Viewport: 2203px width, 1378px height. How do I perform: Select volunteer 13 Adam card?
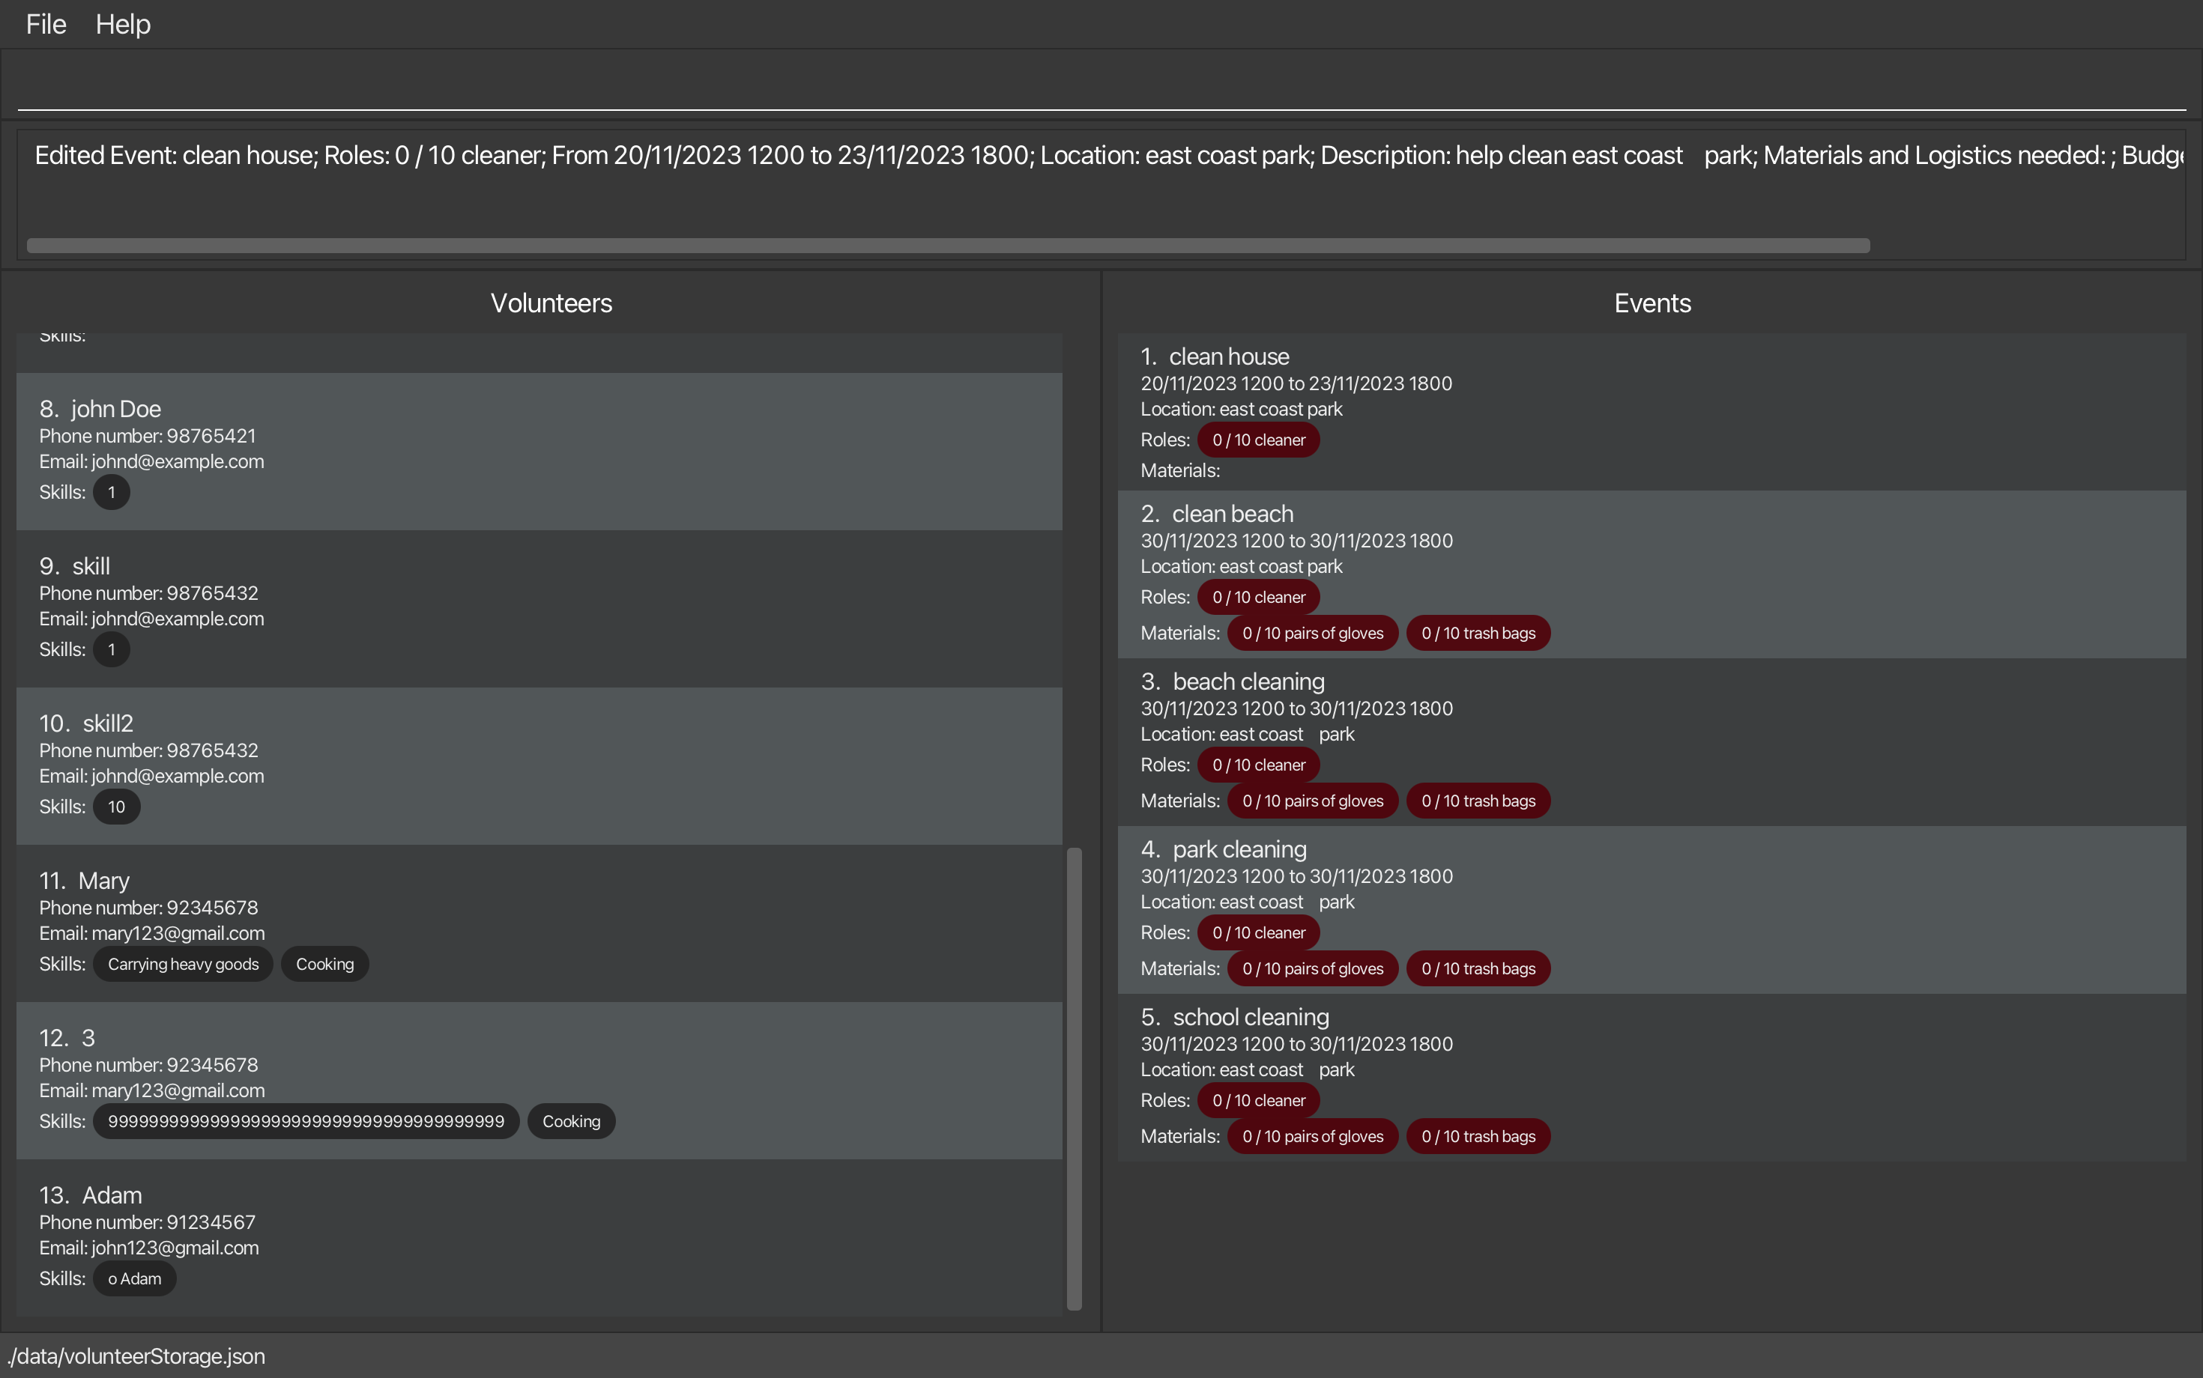click(x=538, y=1236)
